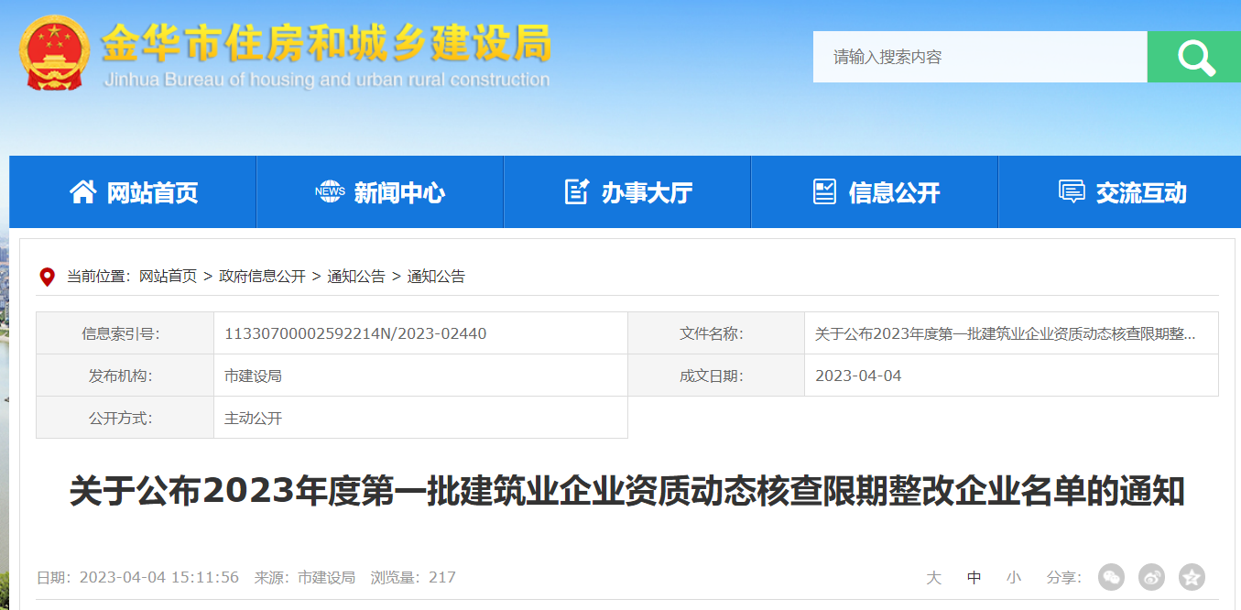The width and height of the screenshot is (1241, 610).
Task: Share the article via the WeChat icon
Action: coord(1111,577)
